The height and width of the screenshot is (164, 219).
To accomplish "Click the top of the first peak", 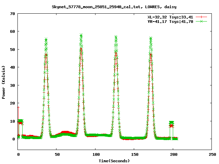I will pyautogui.click(x=46, y=40).
